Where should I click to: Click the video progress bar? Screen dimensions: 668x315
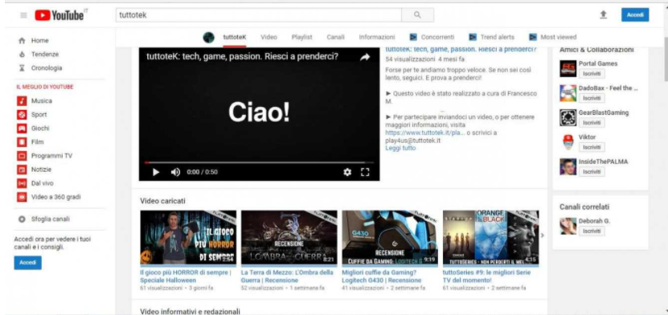click(259, 162)
